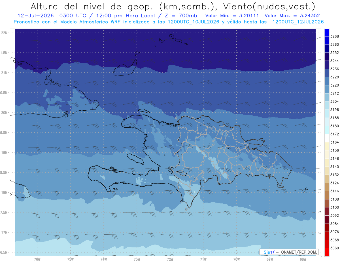The width and height of the screenshot is (340, 263).
Task: Click the '3188' colorbar value
Action: click(x=335, y=118)
